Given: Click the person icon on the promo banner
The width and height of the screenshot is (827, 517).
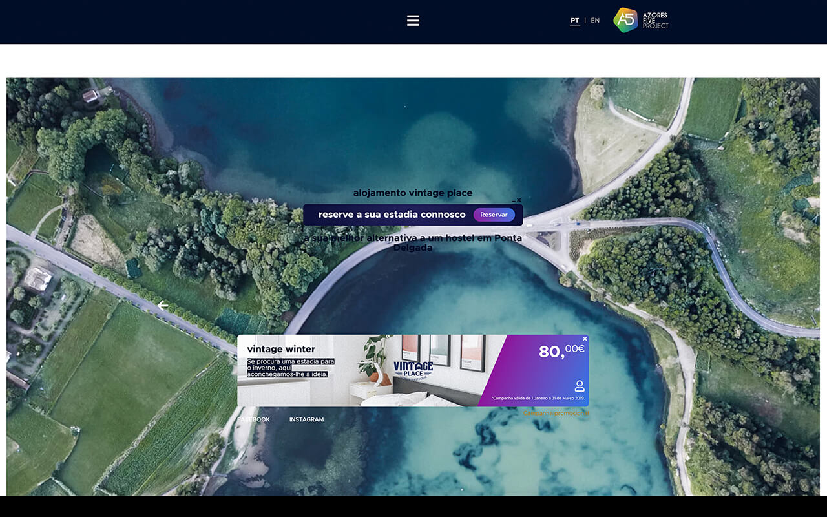Looking at the screenshot, I should 580,386.
